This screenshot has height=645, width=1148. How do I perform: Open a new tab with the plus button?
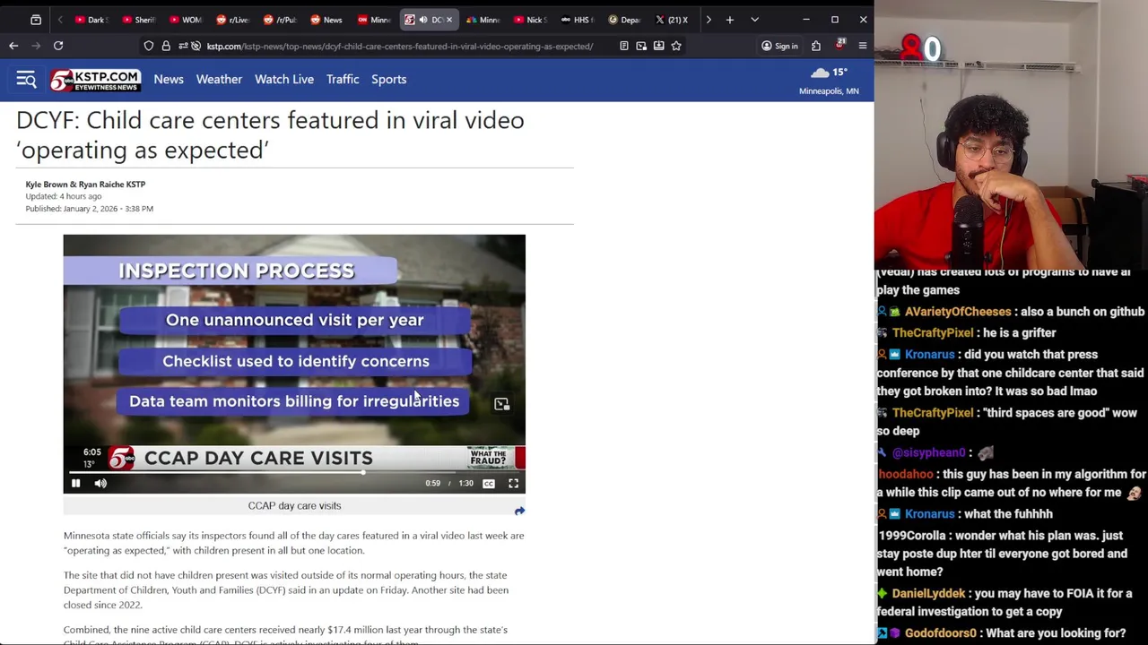[x=730, y=20]
